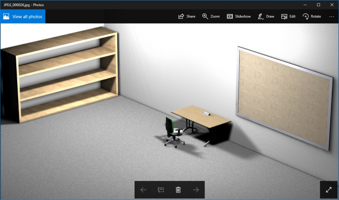The height and width of the screenshot is (200, 339).
Task: Open the See more ellipsis menu
Action: click(332, 16)
